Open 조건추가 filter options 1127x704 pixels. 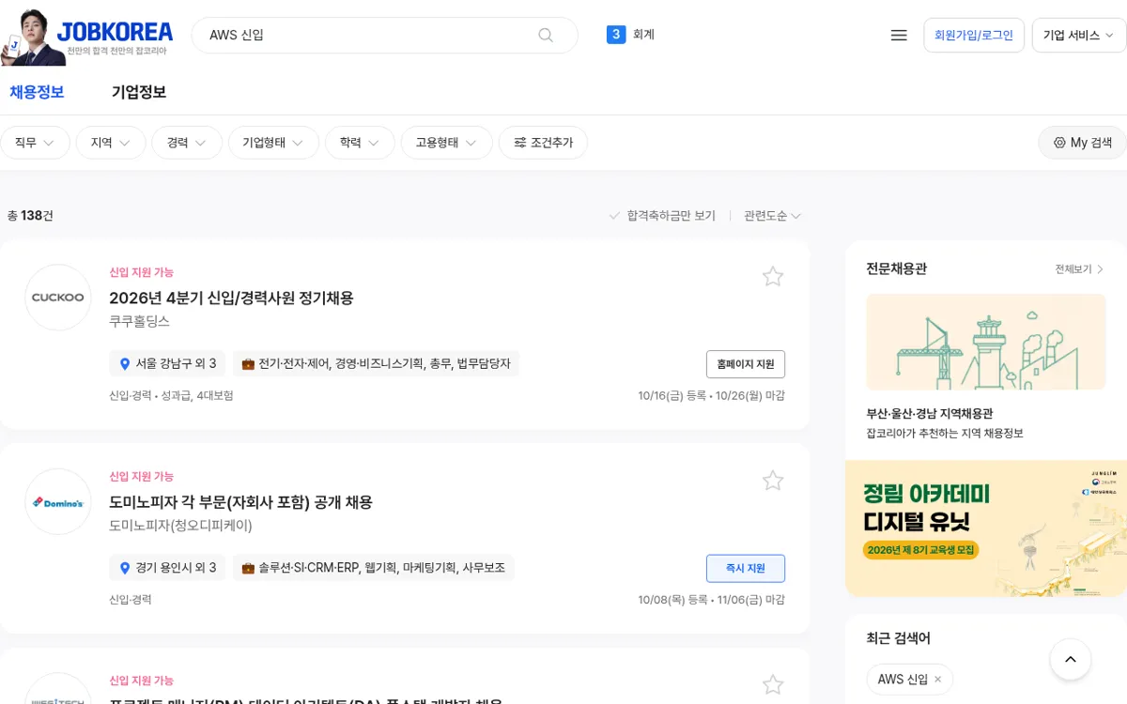coord(543,143)
